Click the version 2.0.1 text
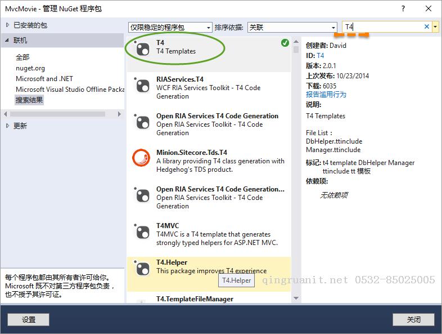The image size is (442, 334). point(329,66)
